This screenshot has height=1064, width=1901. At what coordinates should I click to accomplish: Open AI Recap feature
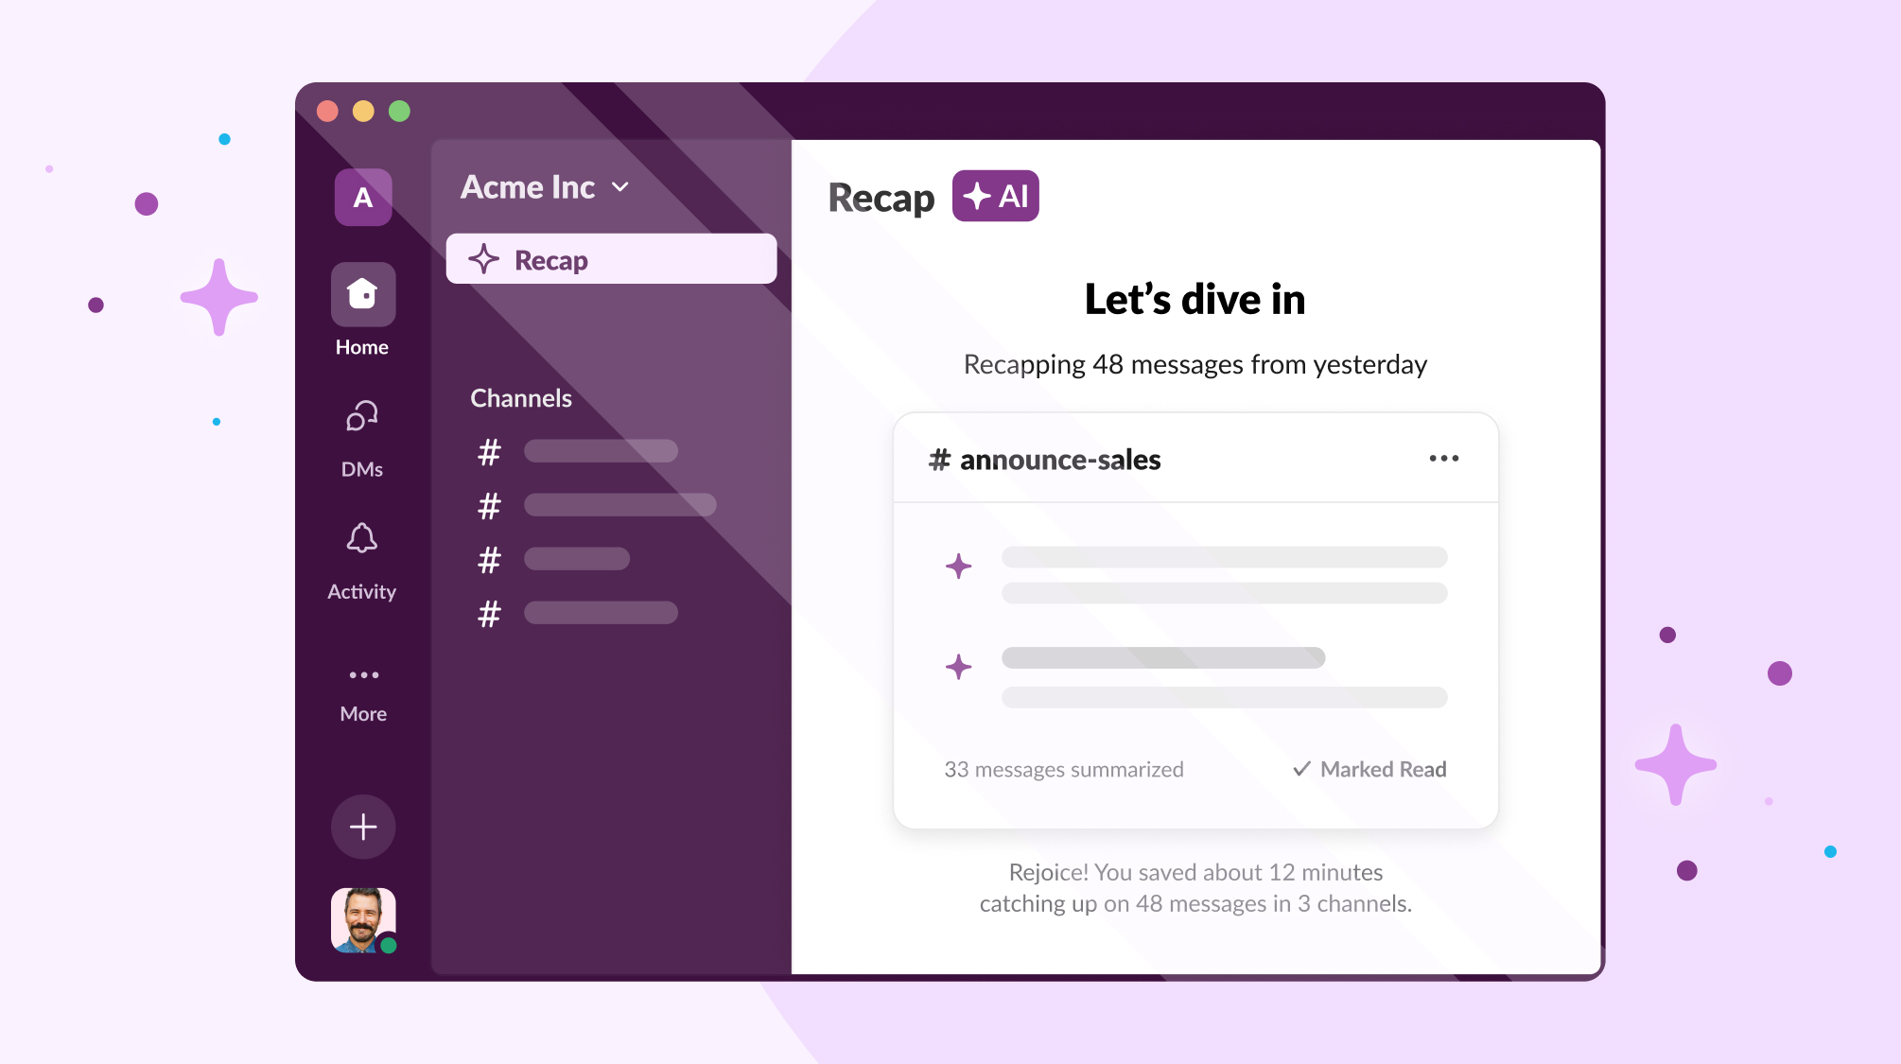(x=610, y=258)
